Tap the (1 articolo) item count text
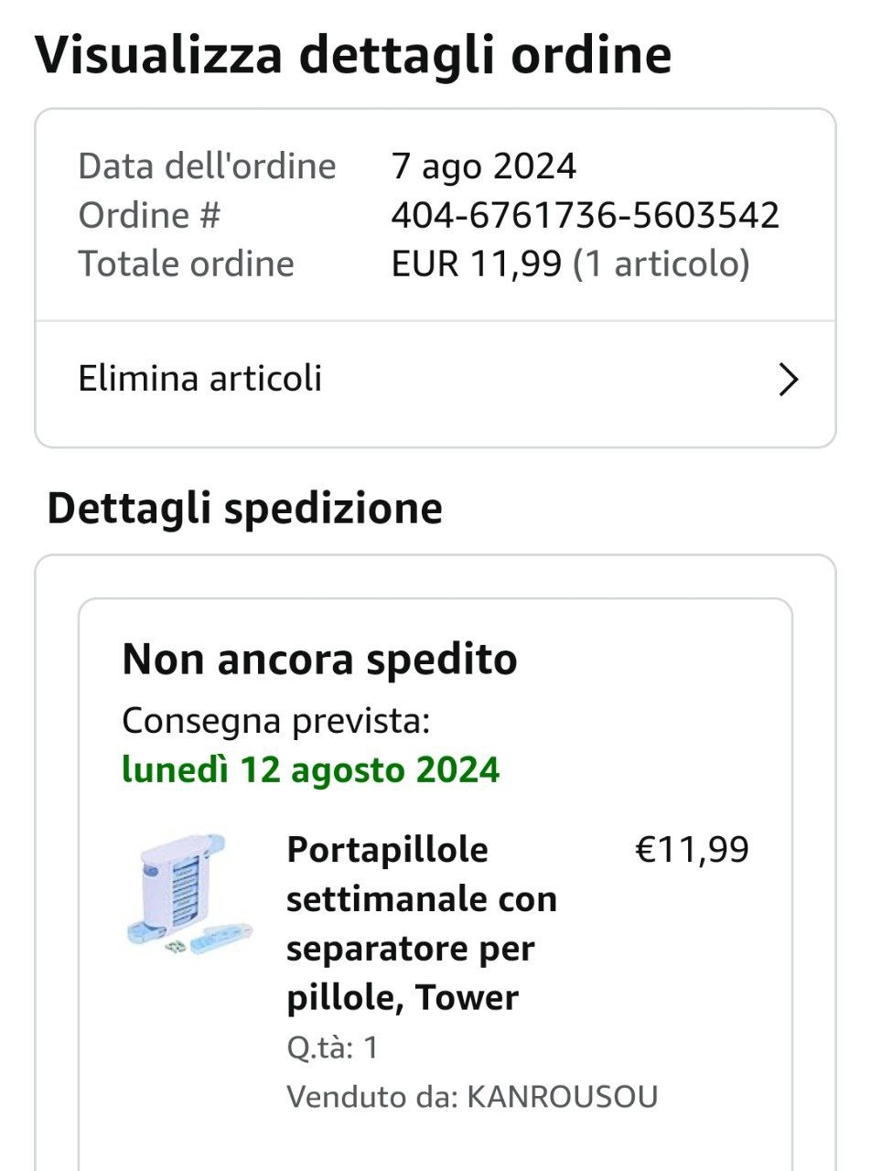This screenshot has height=1171, width=871. 661,264
